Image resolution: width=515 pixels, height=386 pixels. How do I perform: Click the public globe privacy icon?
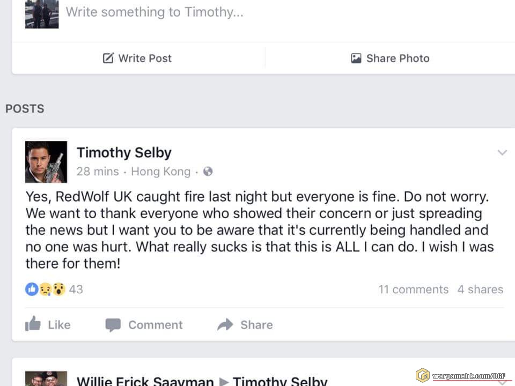[x=208, y=172]
